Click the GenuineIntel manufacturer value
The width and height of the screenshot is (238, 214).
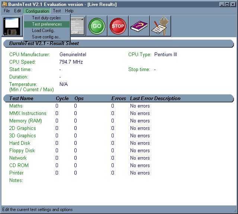(73, 55)
